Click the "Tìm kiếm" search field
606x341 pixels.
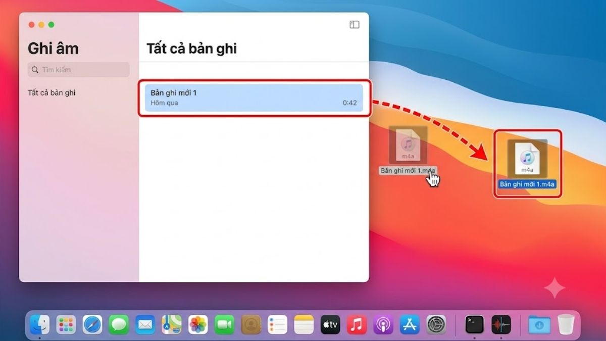pos(78,70)
